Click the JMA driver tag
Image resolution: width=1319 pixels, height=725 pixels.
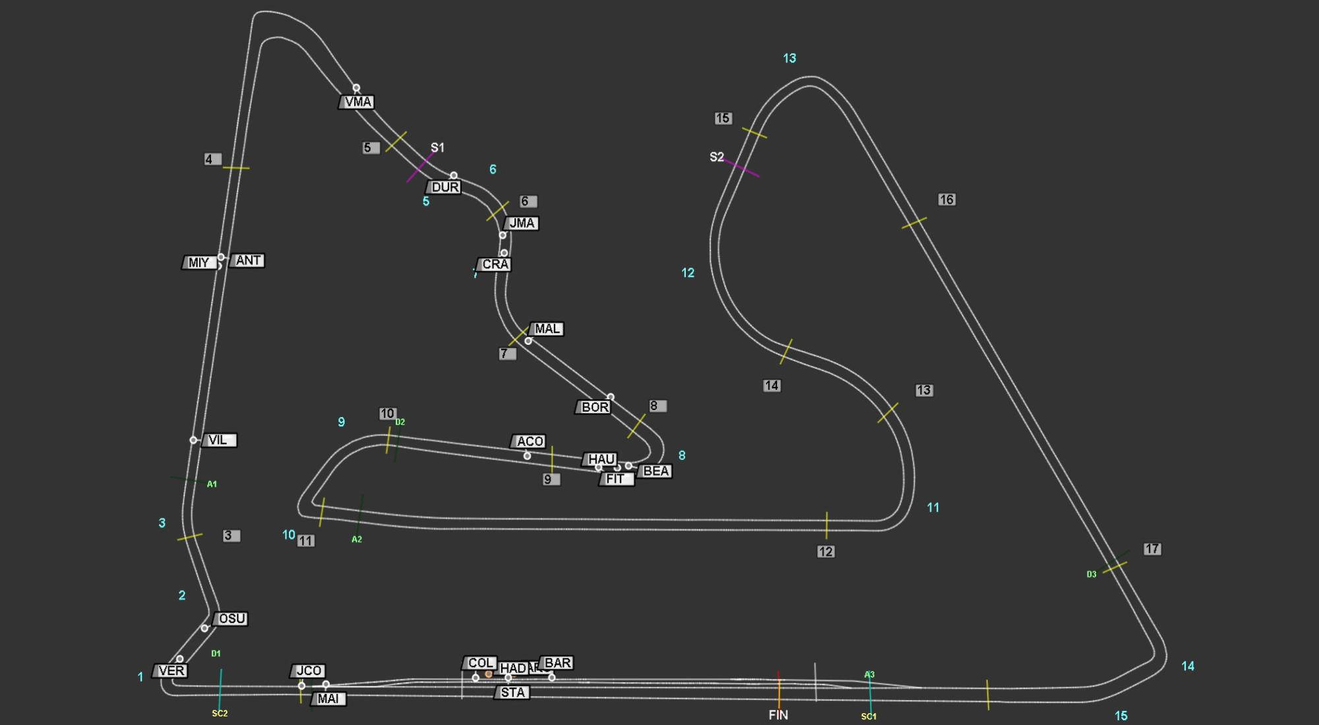point(521,223)
